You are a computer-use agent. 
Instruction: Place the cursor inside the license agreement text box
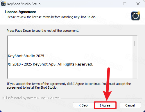(x=70, y=57)
